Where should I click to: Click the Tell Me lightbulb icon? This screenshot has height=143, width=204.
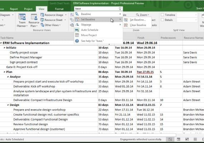pos(120,9)
